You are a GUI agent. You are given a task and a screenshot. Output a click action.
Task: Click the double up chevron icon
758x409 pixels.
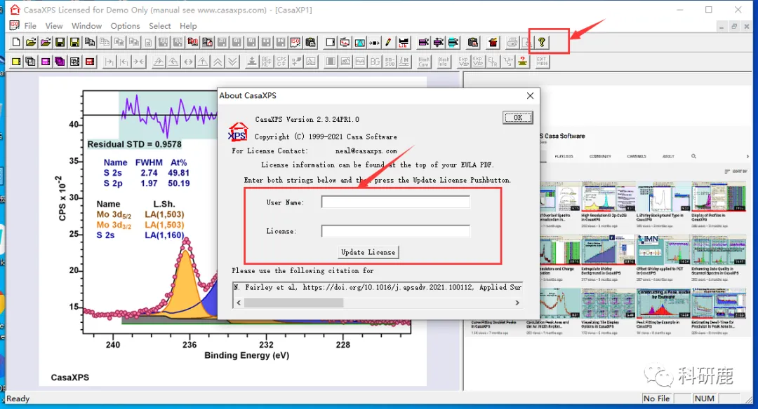click(x=218, y=62)
